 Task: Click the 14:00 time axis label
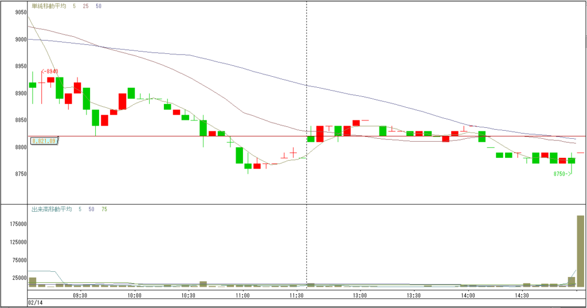click(x=468, y=295)
